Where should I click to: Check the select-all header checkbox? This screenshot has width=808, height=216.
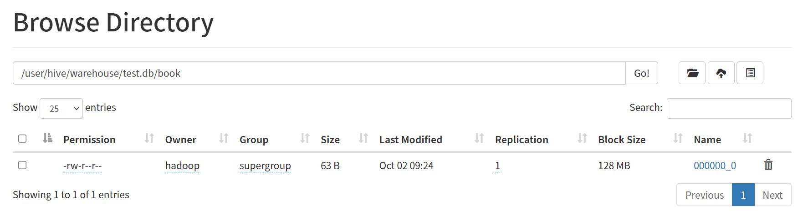tap(22, 139)
